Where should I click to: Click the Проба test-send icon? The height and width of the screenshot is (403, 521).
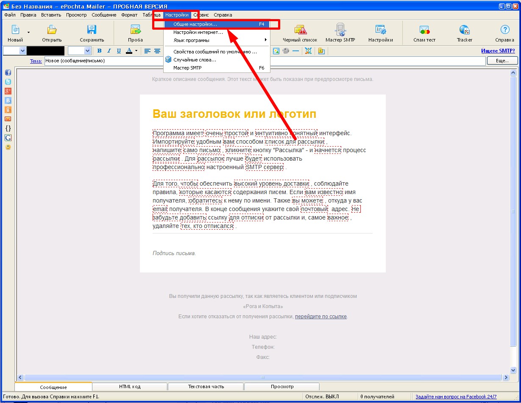click(x=135, y=30)
